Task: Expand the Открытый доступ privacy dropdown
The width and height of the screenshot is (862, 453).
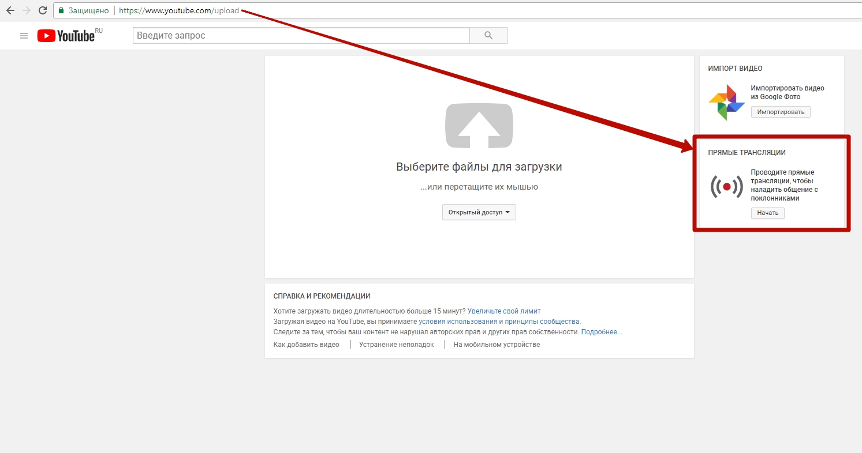Action: 479,212
